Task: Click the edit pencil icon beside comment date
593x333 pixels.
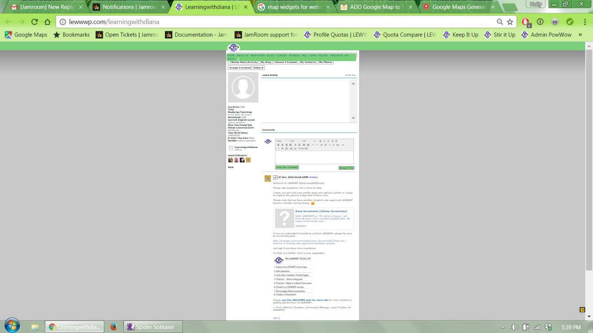Action: click(275, 177)
